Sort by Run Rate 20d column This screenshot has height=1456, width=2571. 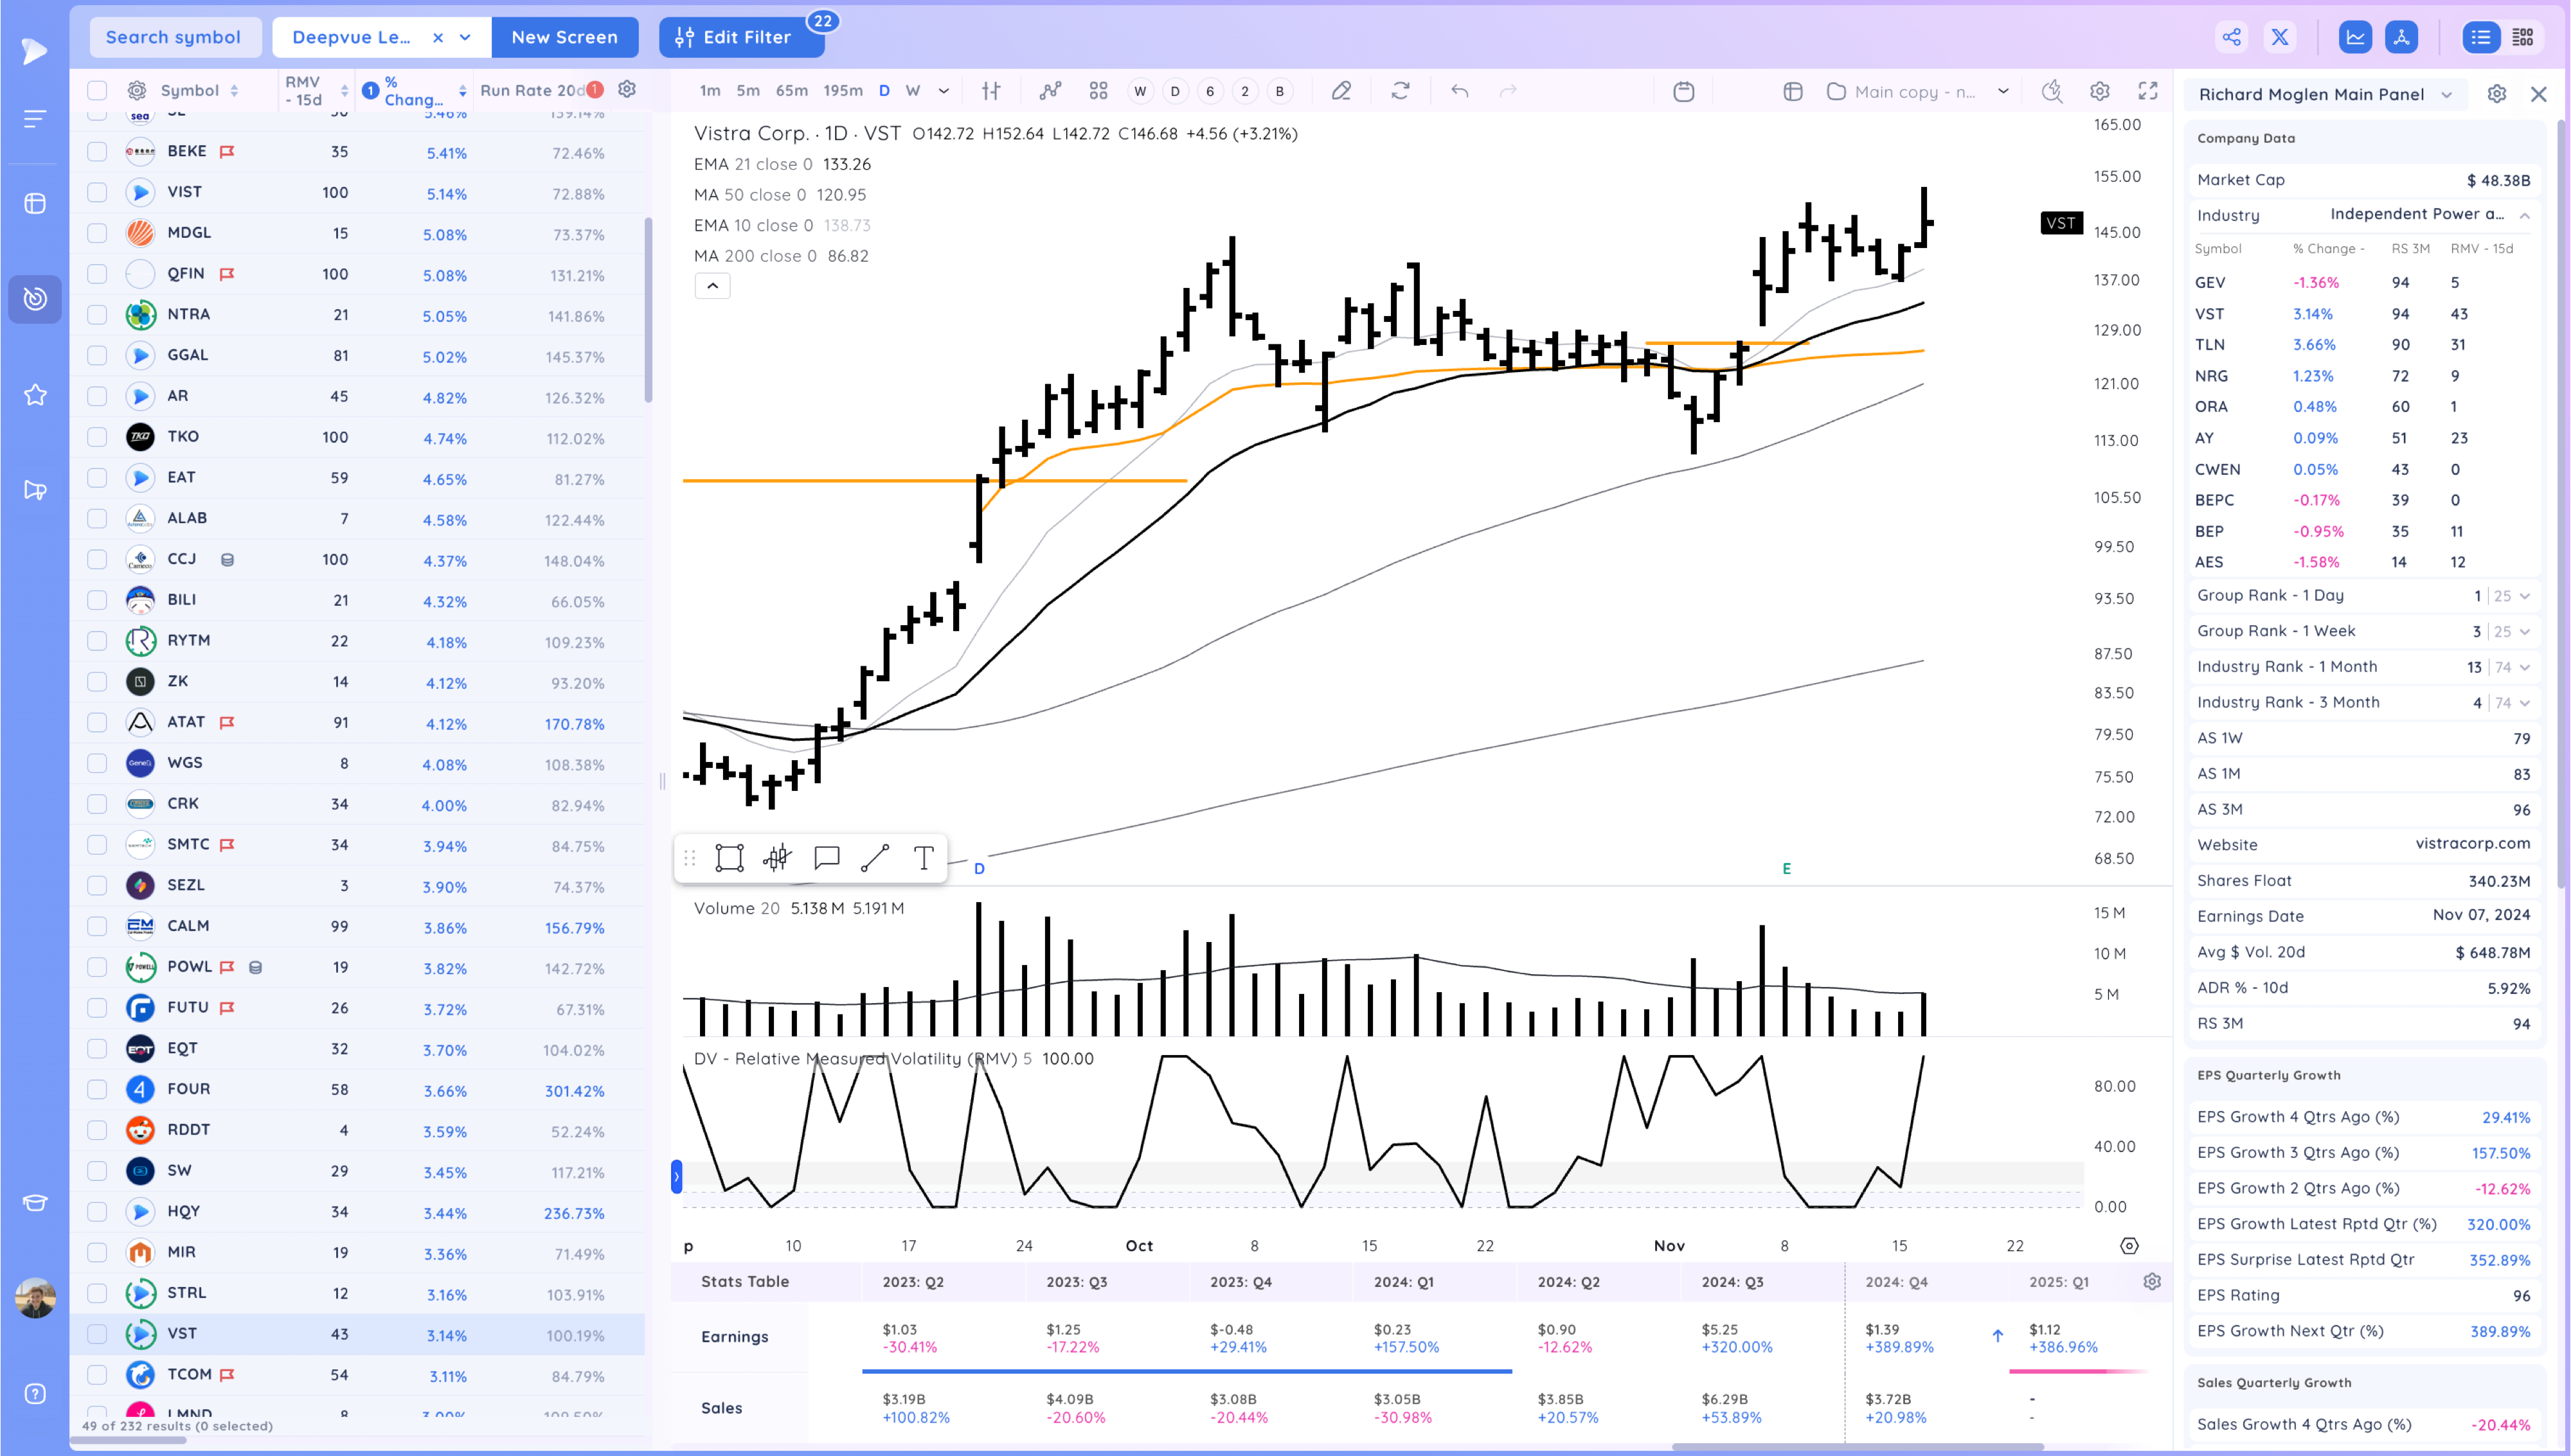[532, 91]
